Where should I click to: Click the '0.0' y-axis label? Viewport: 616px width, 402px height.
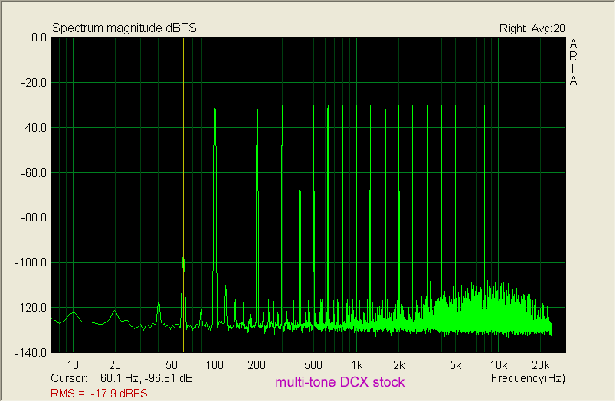[39, 38]
